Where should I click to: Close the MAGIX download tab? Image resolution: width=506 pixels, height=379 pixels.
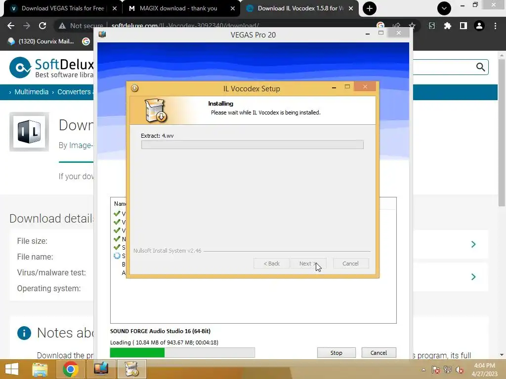pos(232,8)
